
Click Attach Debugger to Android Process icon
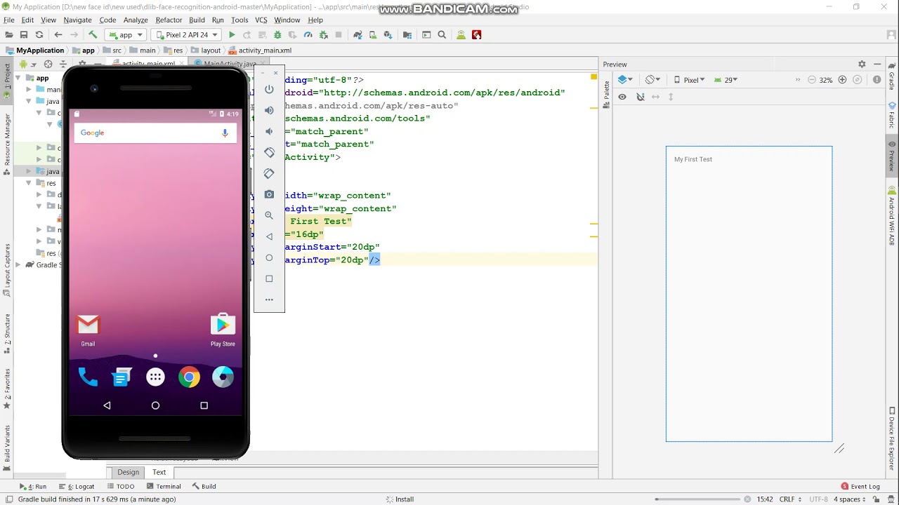click(323, 34)
